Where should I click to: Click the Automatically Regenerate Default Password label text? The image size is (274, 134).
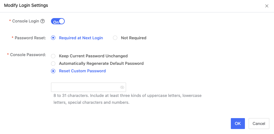[101, 64]
